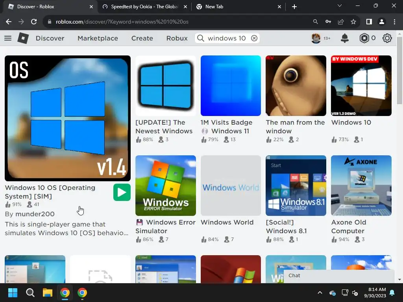Open The man from the window thumbnail
The image size is (403, 302).
click(296, 86)
